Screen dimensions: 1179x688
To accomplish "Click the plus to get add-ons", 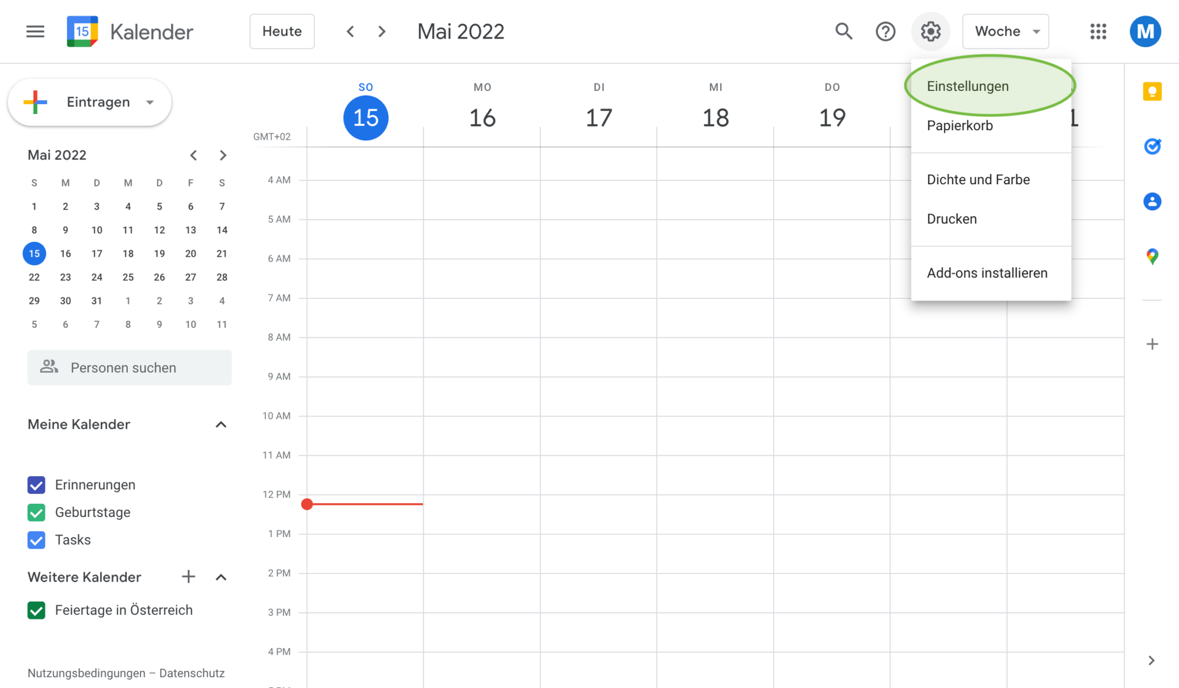I will 1152,344.
